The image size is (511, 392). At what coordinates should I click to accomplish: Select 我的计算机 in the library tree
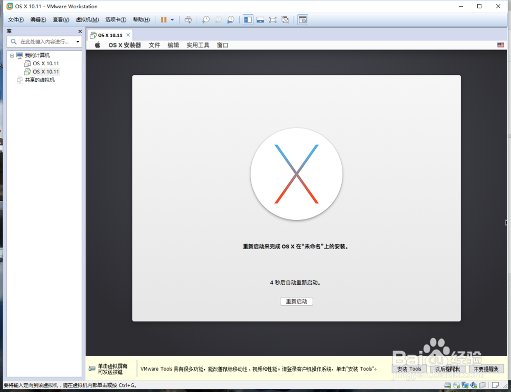pos(37,55)
